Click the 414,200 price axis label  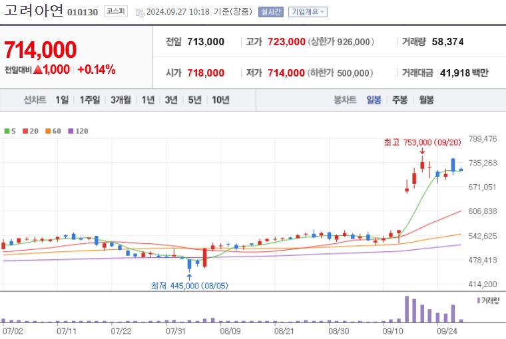(x=483, y=284)
